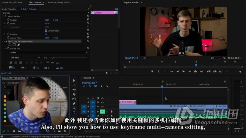Open Program Monitor wrench settings
246x138 pixels.
tap(224, 58)
